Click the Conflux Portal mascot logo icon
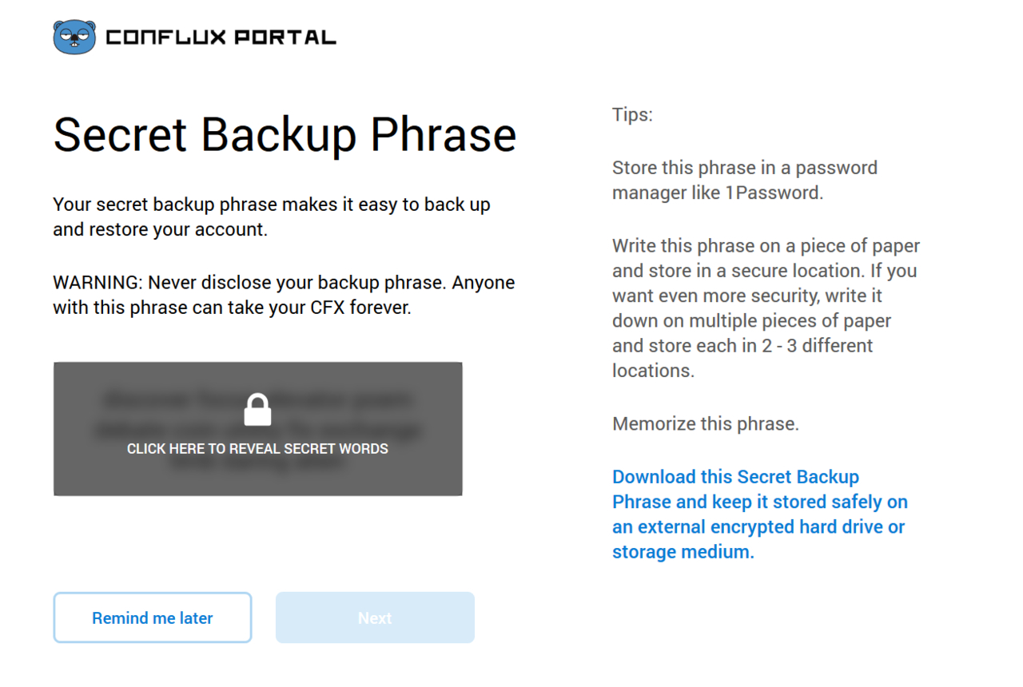The image size is (1023, 687). (74, 37)
